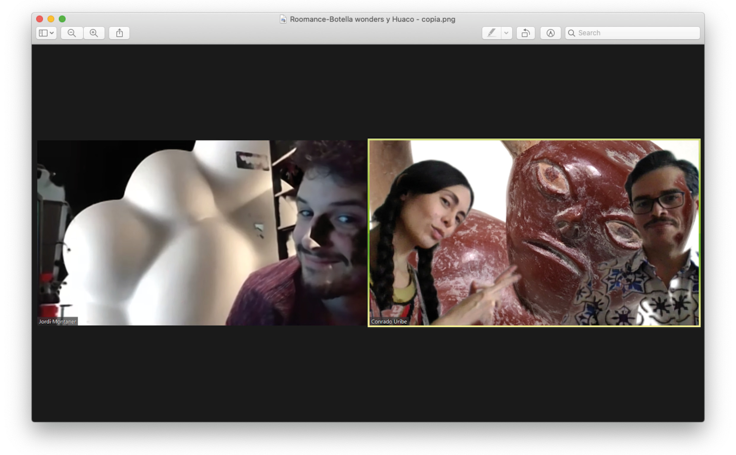Click the zoom in magnifier icon
The height and width of the screenshot is (455, 736).
click(x=94, y=33)
